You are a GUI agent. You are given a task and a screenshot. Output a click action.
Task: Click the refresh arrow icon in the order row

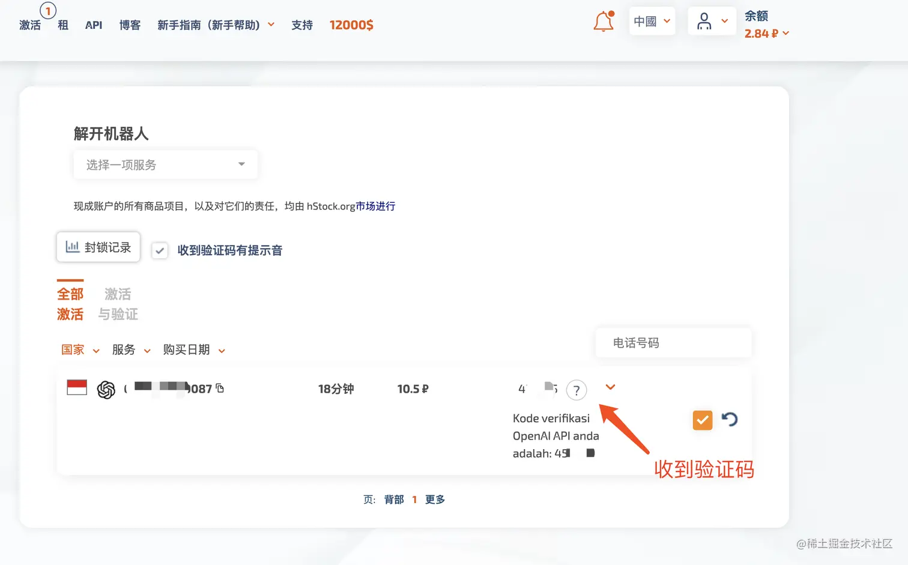coord(730,419)
